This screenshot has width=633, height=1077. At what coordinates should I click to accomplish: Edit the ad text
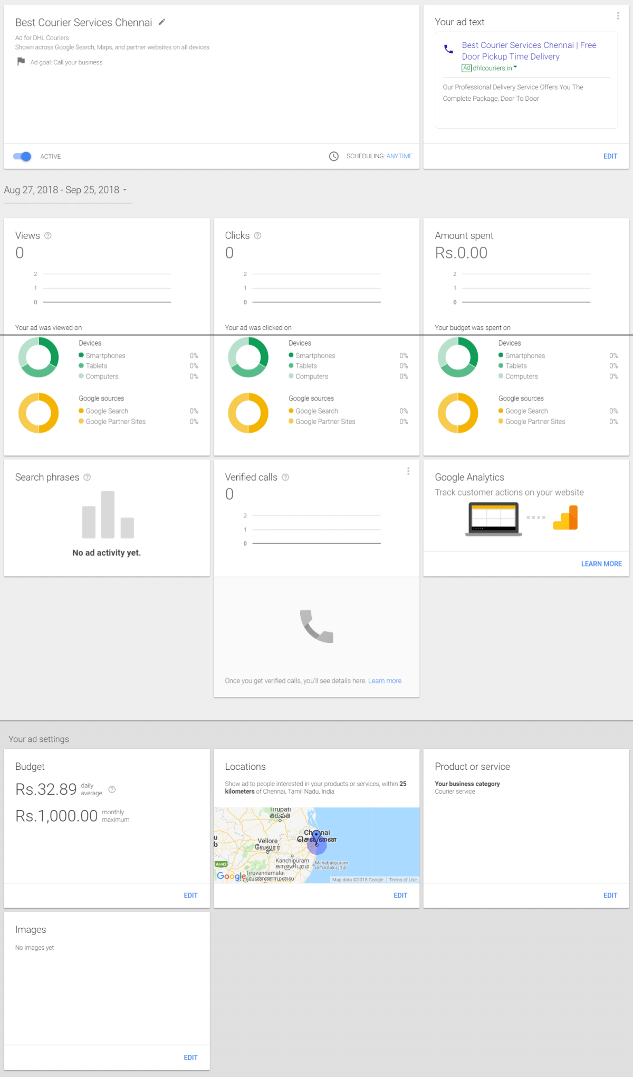[610, 156]
